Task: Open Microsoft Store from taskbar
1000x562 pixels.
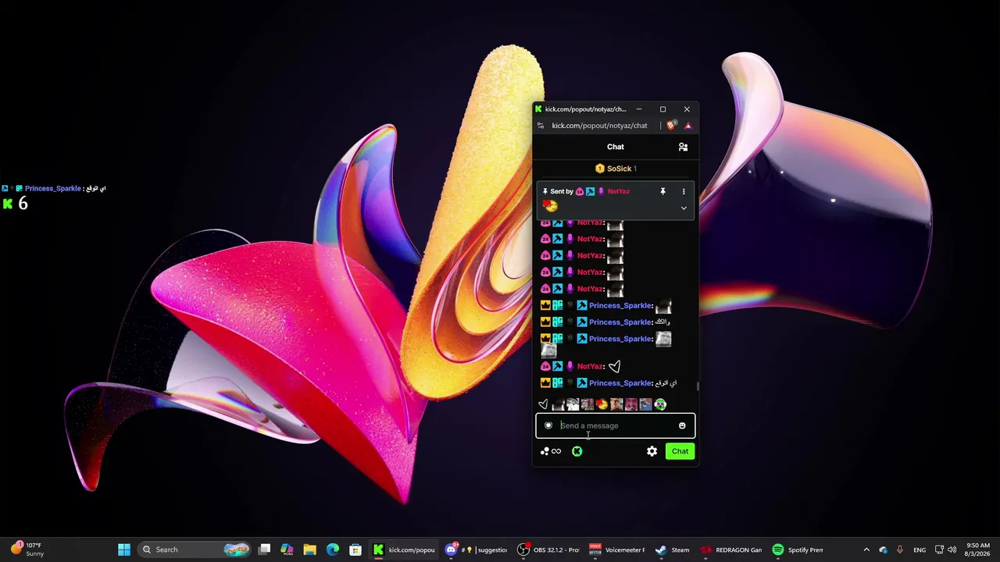Action: [x=355, y=550]
